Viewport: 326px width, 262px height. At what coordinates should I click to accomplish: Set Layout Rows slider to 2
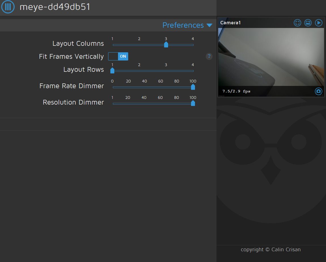point(139,71)
